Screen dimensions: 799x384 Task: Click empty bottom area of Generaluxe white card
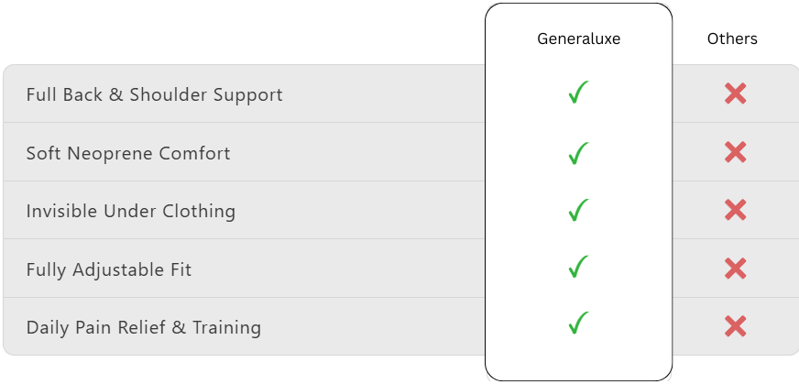click(579, 359)
